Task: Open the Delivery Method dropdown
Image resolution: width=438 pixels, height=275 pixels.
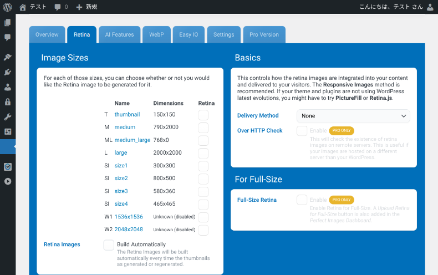Action: click(x=353, y=116)
